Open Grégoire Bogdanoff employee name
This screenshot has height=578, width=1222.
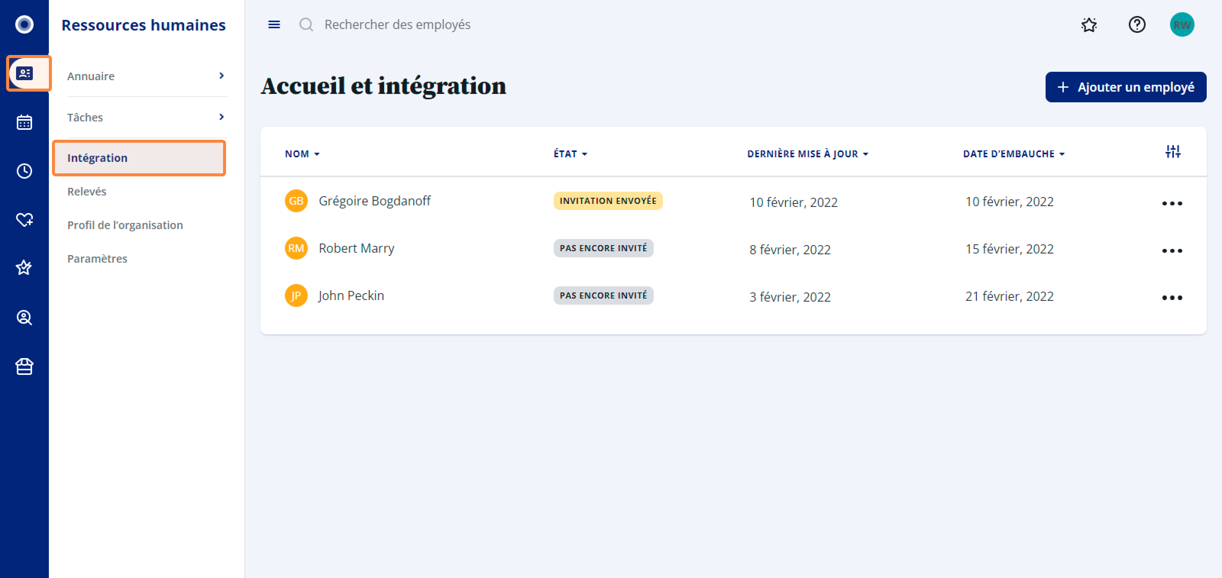374,200
